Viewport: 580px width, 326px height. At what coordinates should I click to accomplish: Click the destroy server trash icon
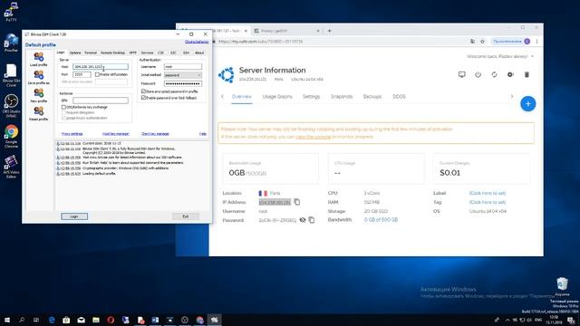[x=527, y=74]
